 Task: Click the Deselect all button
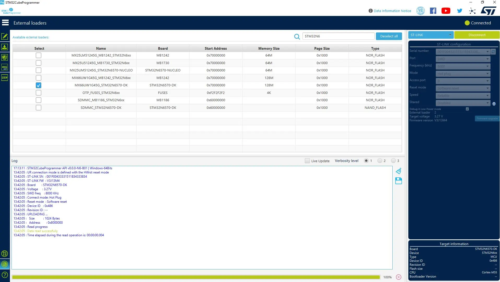389,36
